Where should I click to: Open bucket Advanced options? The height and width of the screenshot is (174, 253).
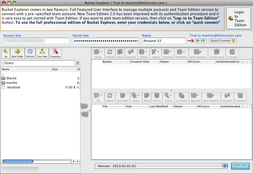(168, 54)
